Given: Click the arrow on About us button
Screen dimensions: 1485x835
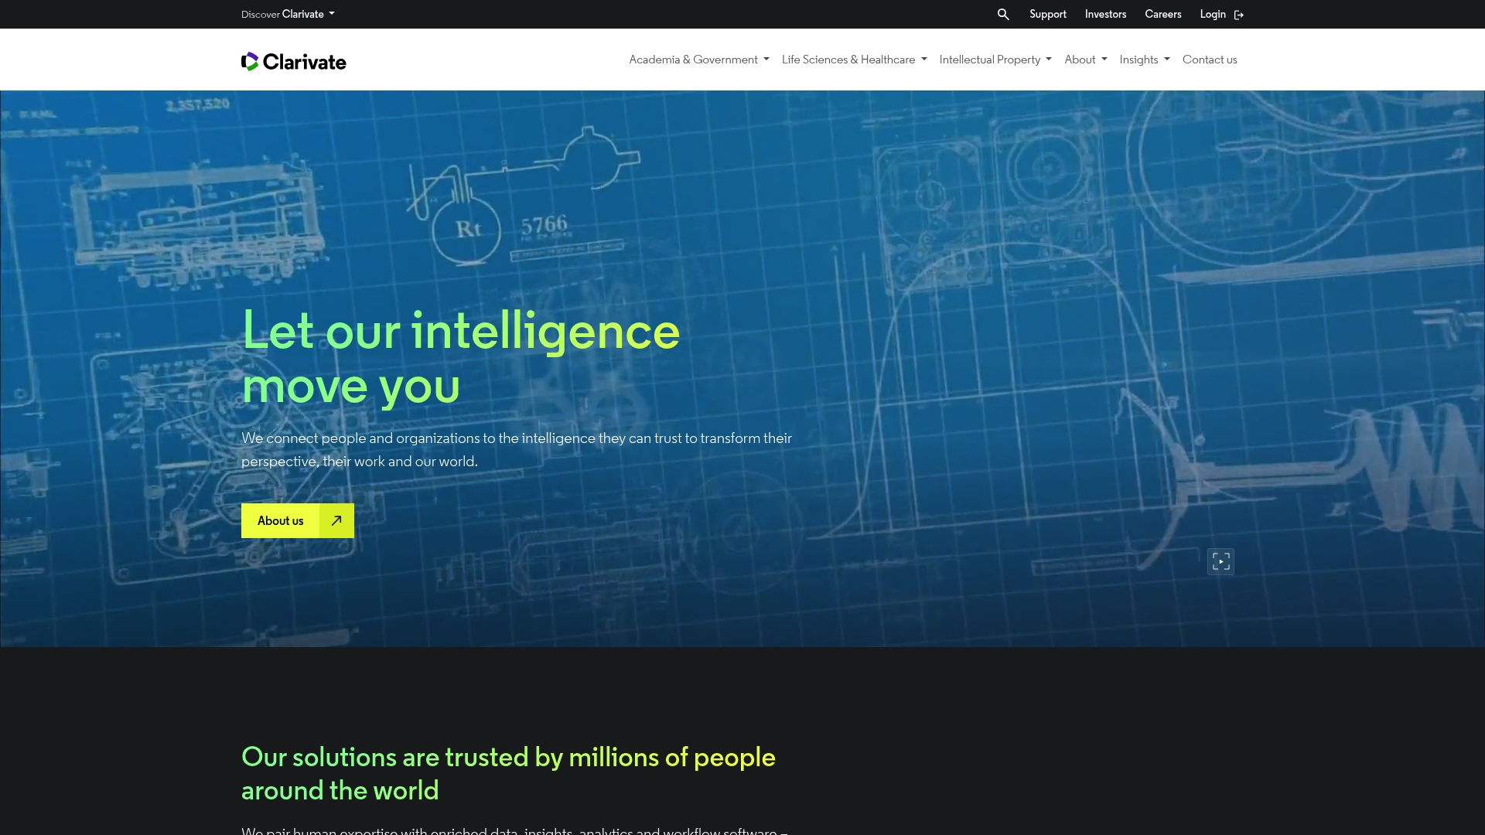Looking at the screenshot, I should tap(336, 521).
